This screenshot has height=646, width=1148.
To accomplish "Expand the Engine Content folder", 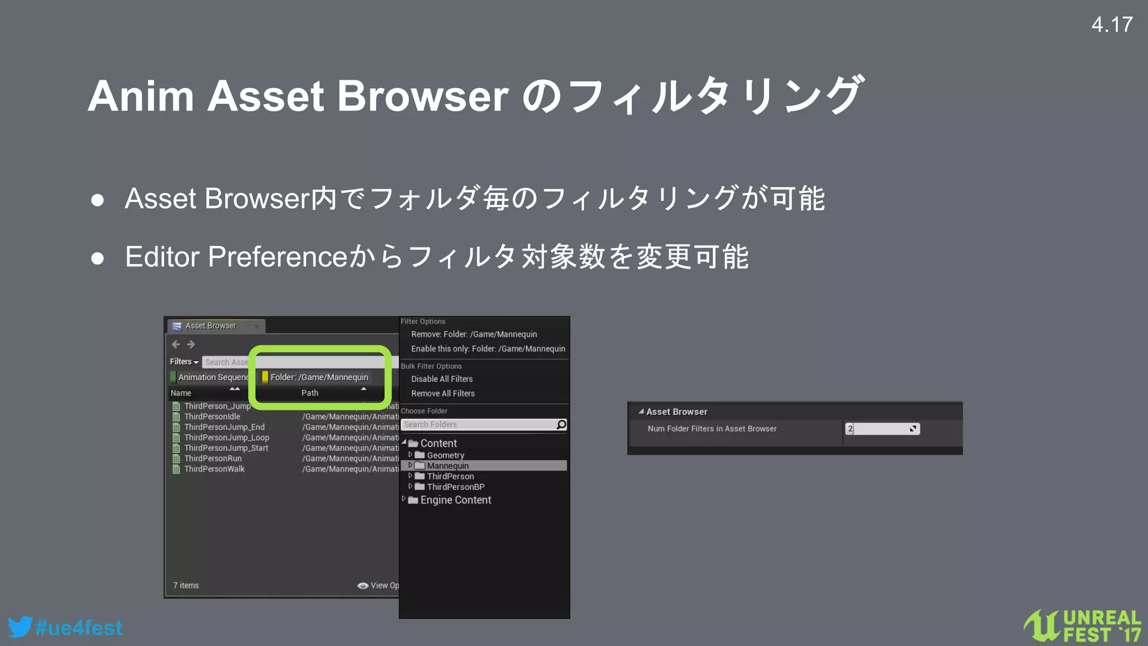I will pos(404,499).
